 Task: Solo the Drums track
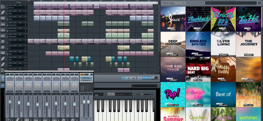(11, 5)
